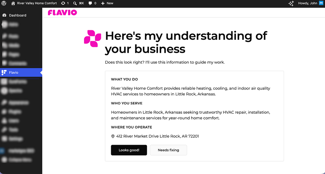325x174 pixels.
Task: Click the Looks good! button
Action: click(129, 150)
